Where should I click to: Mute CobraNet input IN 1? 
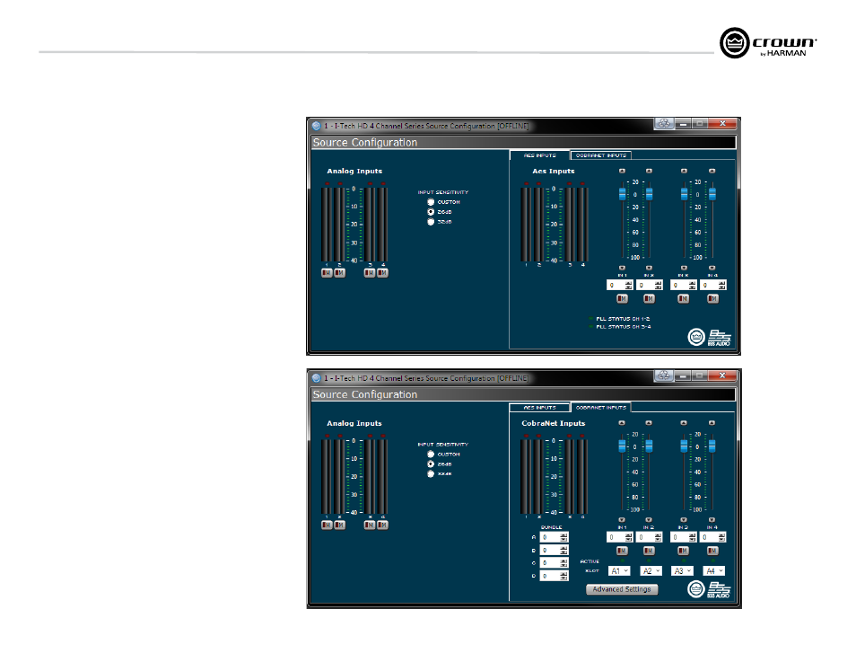pos(622,551)
